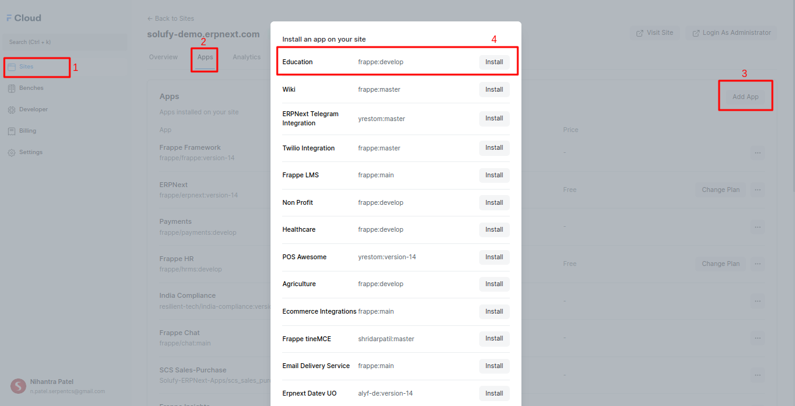Install Frappe tineMCE

coord(494,339)
